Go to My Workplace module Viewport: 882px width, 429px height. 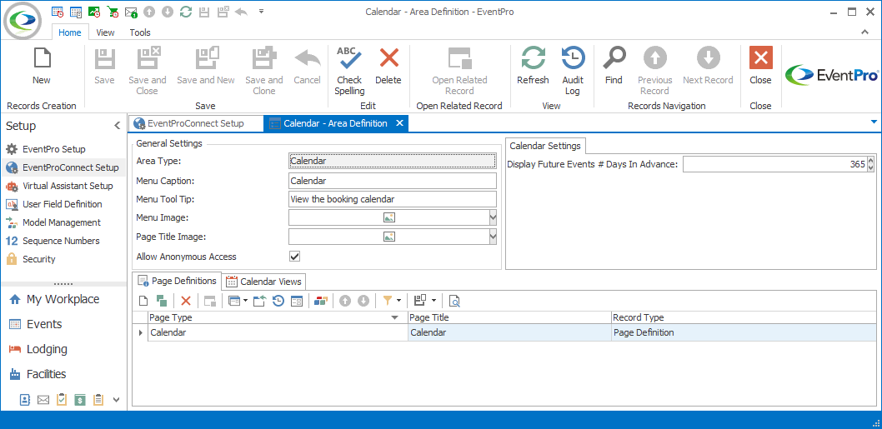63,299
